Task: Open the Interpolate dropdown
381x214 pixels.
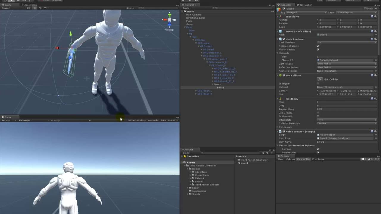Action: click(347, 120)
